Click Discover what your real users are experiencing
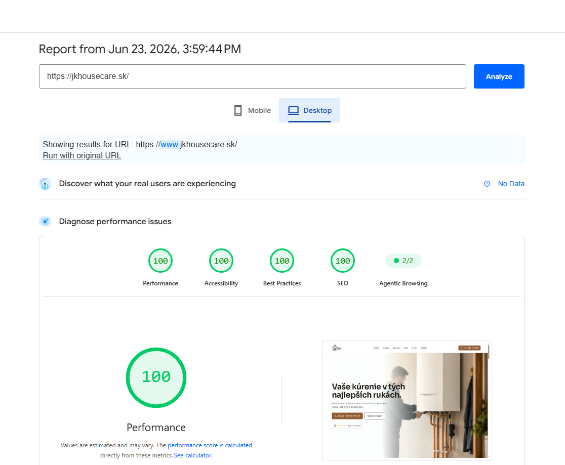Screen dimensions: 565x465 tap(147, 184)
